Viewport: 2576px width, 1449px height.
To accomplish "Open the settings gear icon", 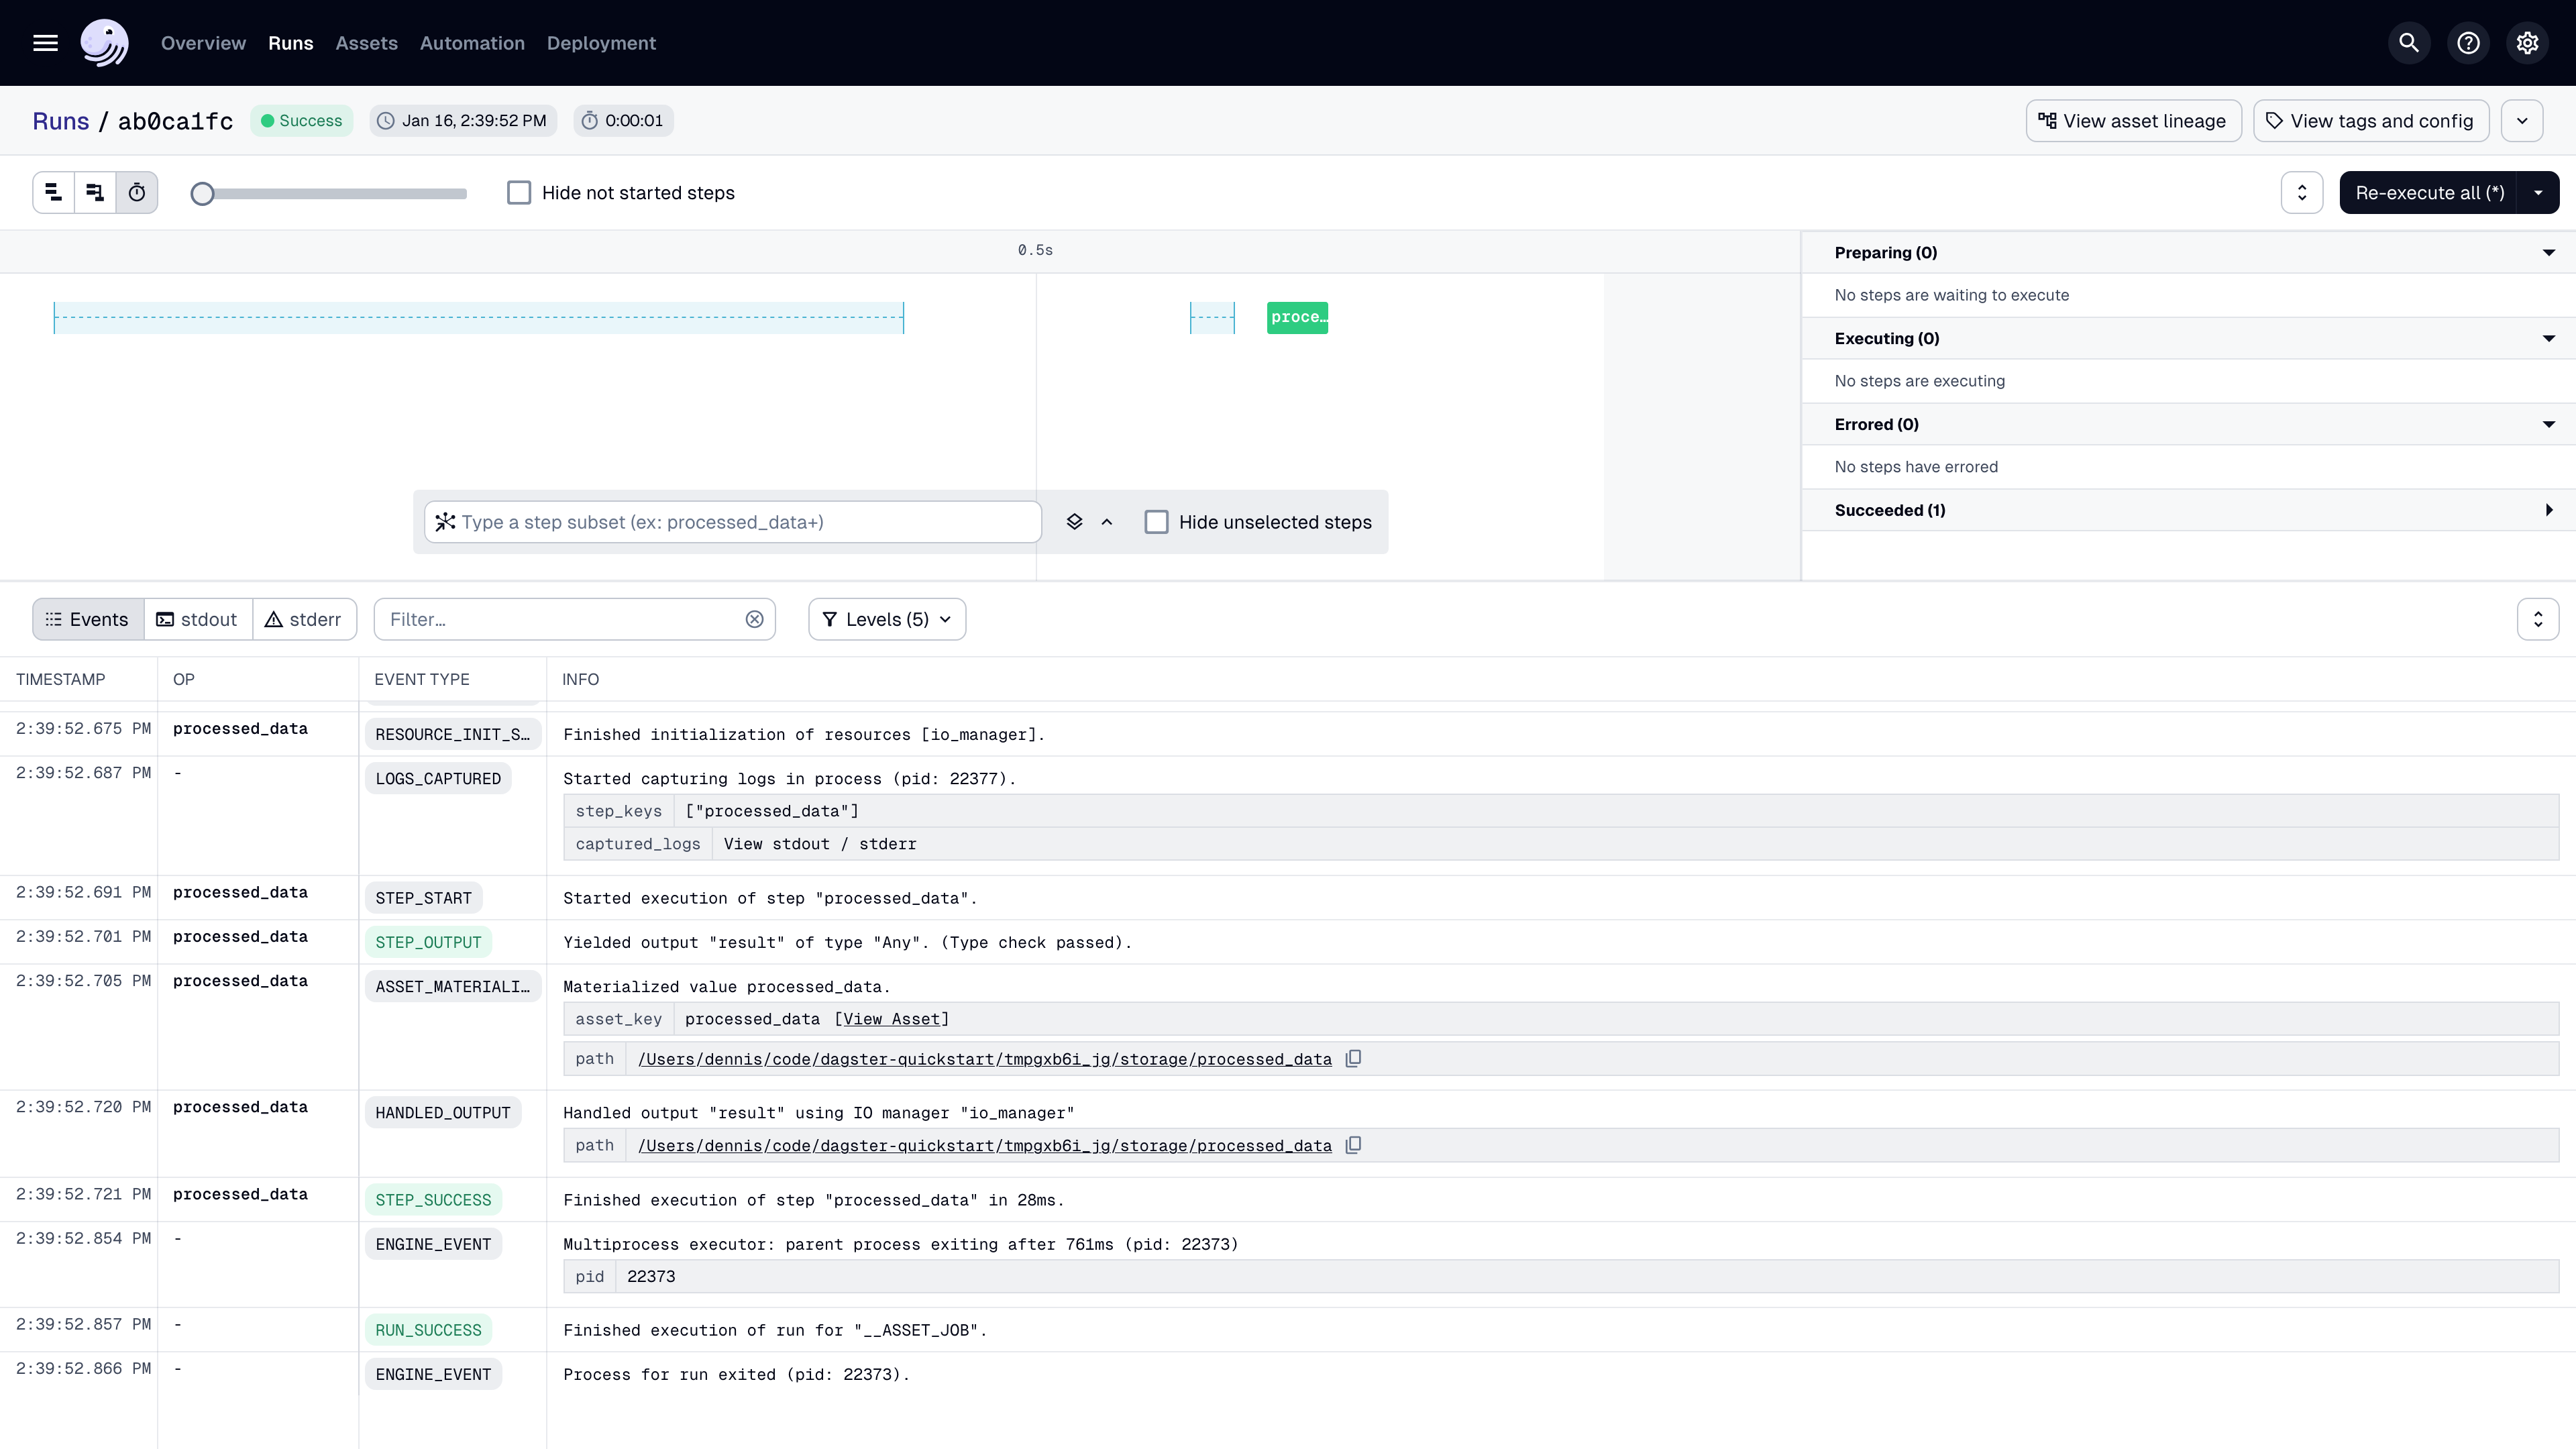I will coord(2527,43).
